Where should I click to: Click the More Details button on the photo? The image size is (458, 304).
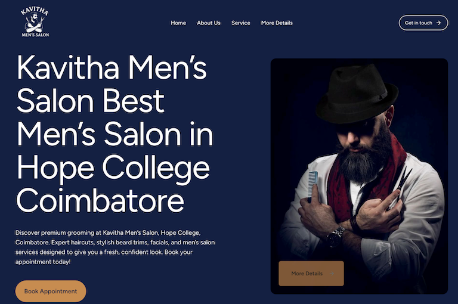click(x=311, y=274)
